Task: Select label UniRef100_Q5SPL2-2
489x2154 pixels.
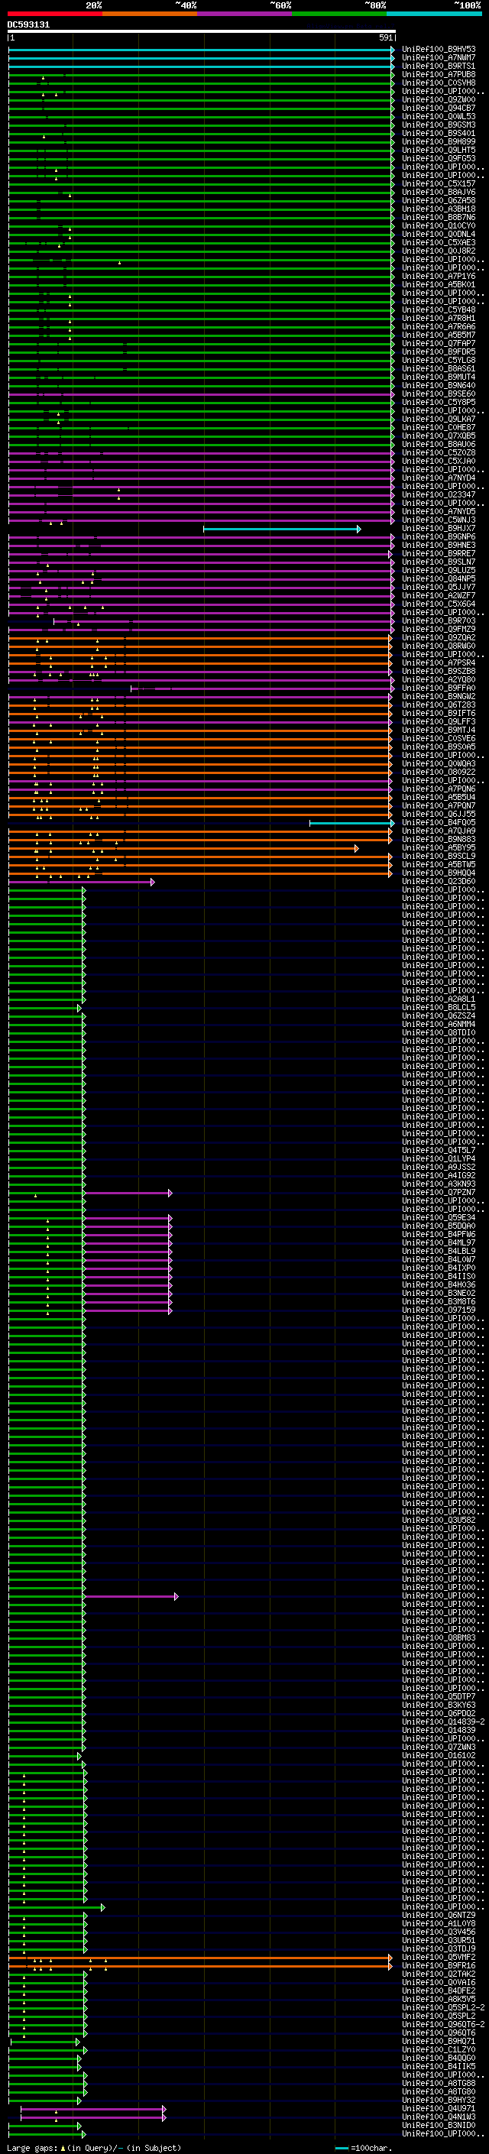Action: pos(443,2007)
